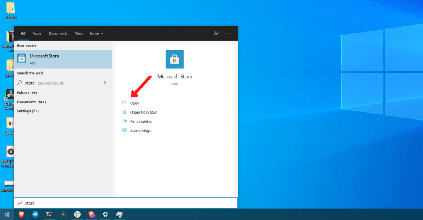Select the 'store - See web results' suggestion
The height and width of the screenshot is (220, 423).
click(x=63, y=83)
